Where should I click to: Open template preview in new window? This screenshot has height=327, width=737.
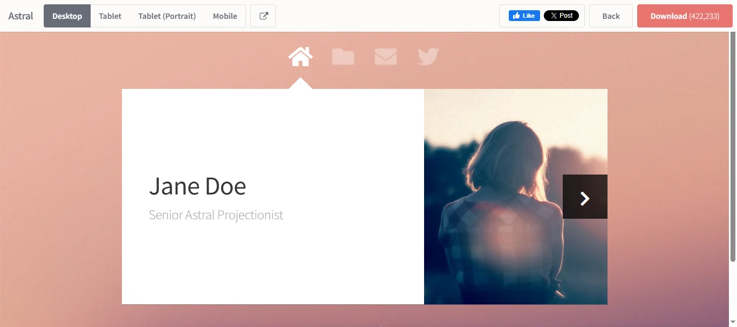(x=263, y=16)
